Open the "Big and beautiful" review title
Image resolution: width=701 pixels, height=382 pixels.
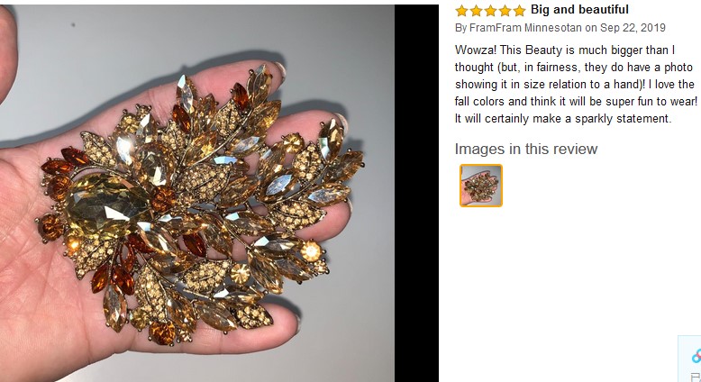coord(579,9)
